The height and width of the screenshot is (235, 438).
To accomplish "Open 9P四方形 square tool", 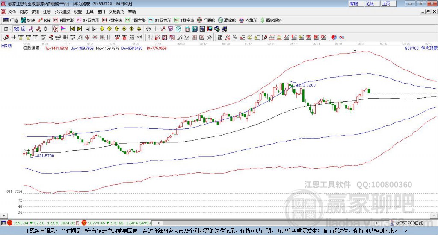I will click(88, 20).
